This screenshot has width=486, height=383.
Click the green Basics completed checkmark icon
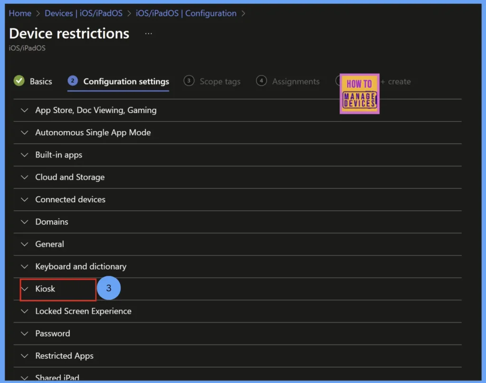pos(19,81)
